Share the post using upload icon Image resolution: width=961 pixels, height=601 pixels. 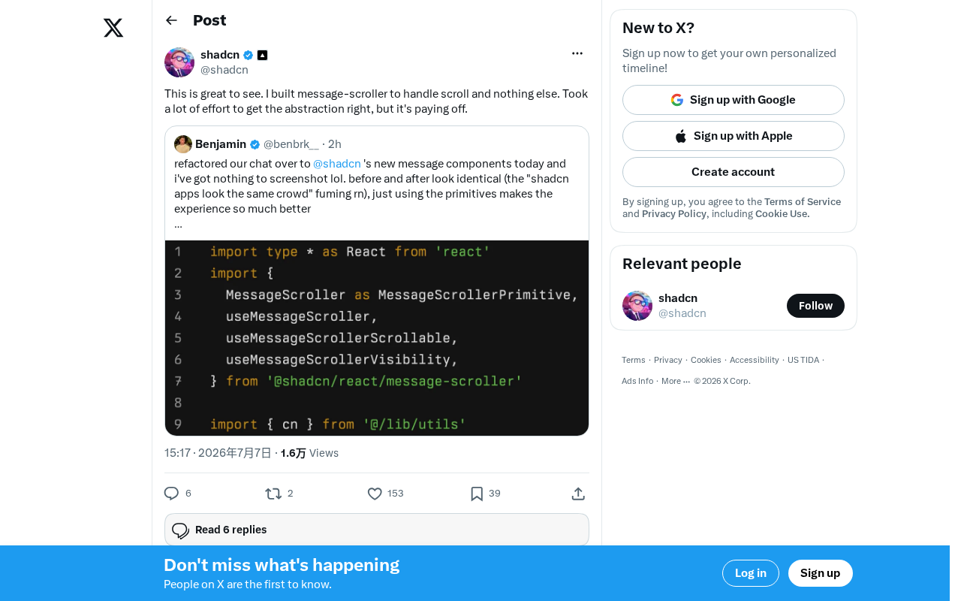pos(578,494)
